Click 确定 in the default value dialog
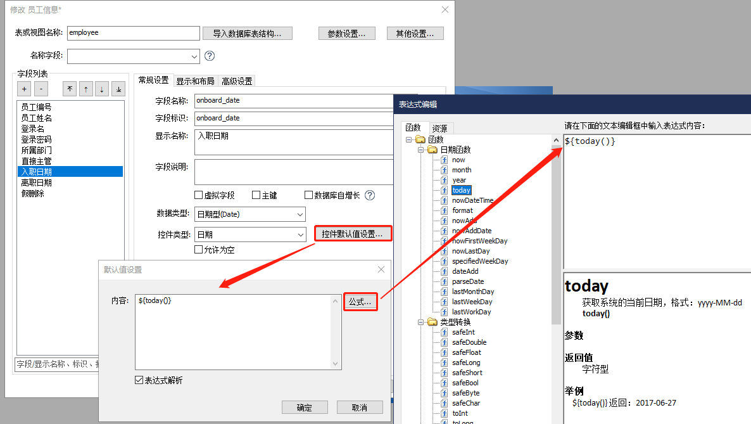Viewport: 751px width, 424px height. [x=305, y=408]
